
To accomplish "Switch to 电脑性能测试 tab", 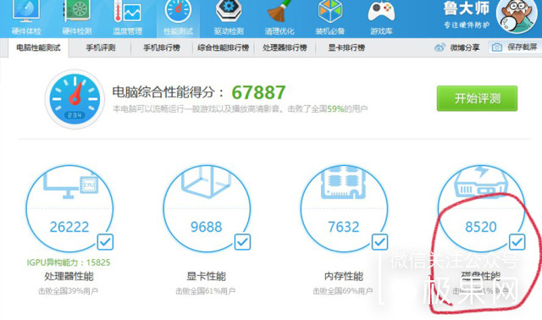I will click(38, 47).
